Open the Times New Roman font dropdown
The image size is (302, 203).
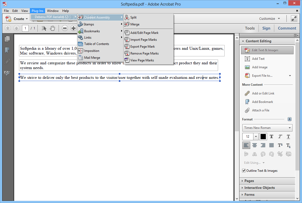(267, 128)
